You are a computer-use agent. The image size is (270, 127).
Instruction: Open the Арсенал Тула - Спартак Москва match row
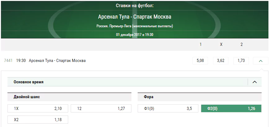[57, 61]
